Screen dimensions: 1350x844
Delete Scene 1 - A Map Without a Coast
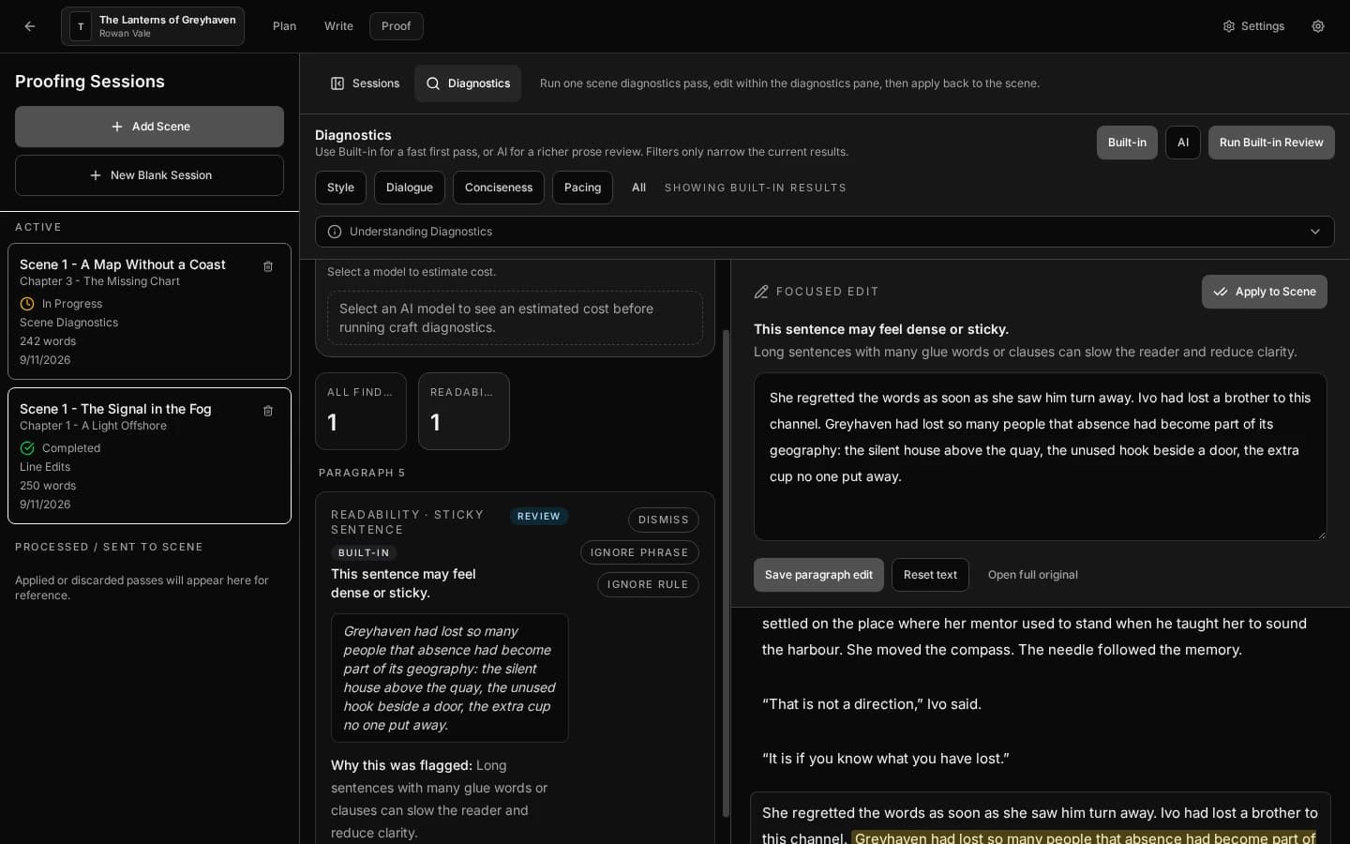tap(268, 266)
